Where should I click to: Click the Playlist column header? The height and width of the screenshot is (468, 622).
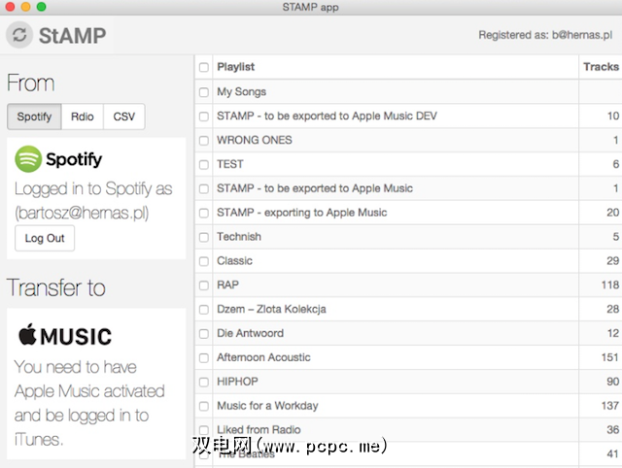click(235, 67)
